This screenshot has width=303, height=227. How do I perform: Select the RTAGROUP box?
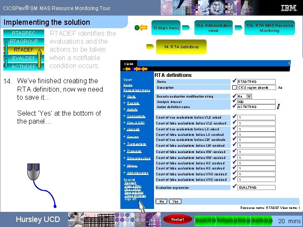pos(24,42)
